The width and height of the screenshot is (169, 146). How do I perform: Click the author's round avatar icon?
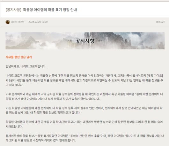[x=8, y=22]
